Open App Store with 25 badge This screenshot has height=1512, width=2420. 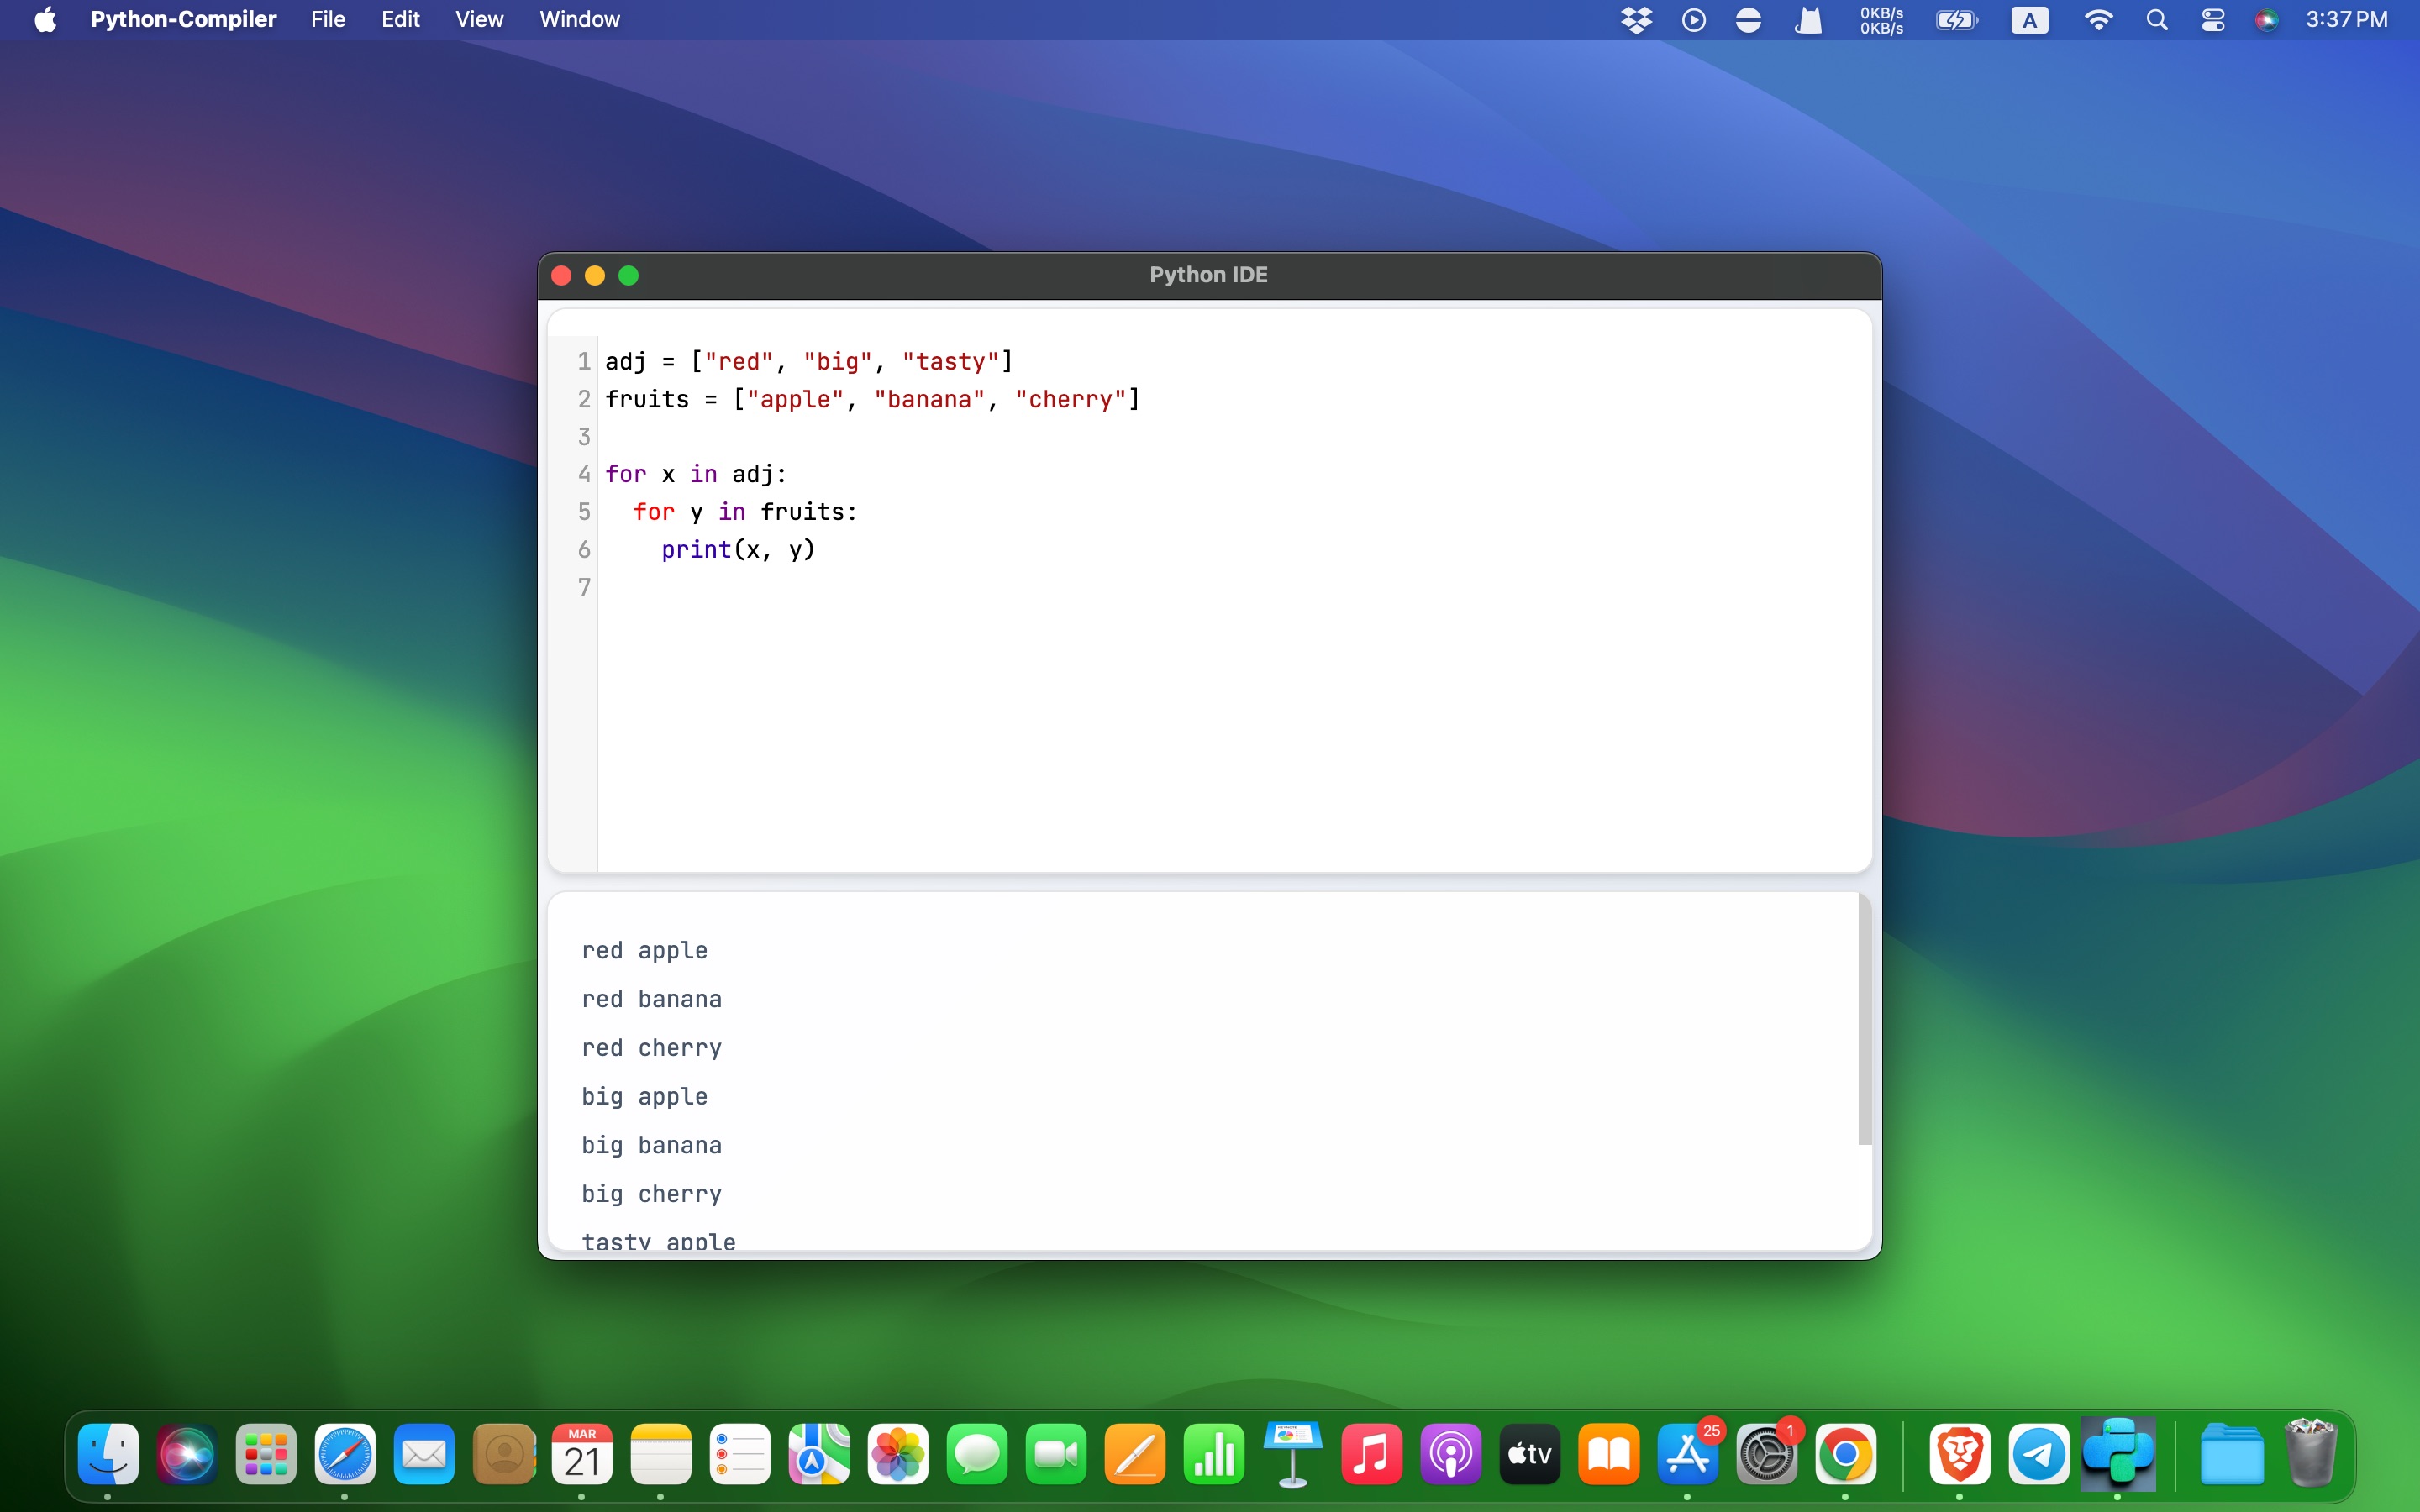point(1688,1454)
